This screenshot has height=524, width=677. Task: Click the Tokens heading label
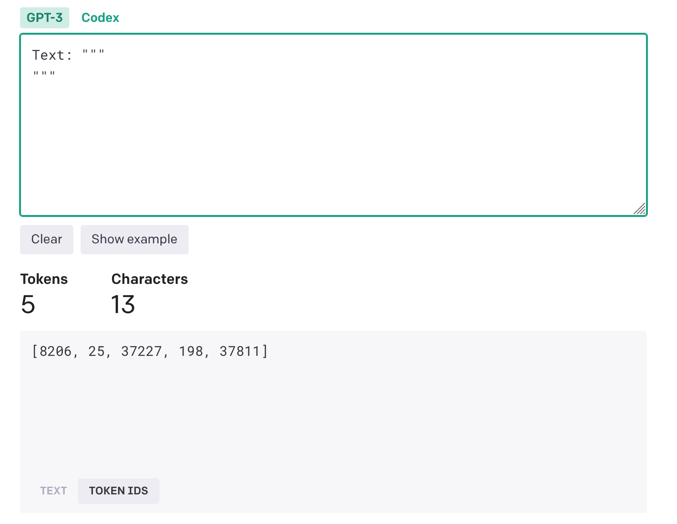(44, 279)
